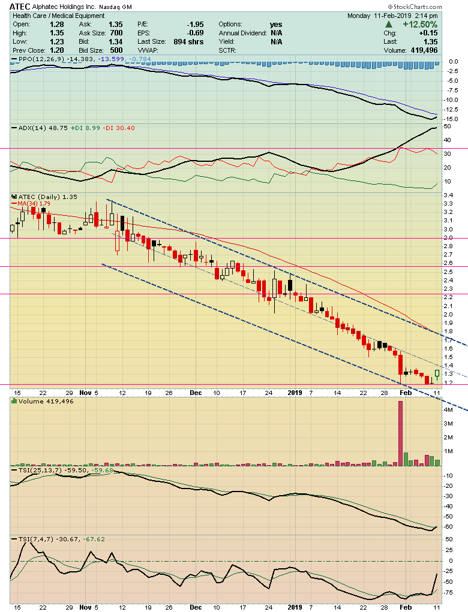Click the VWAP label in the header

click(x=148, y=50)
